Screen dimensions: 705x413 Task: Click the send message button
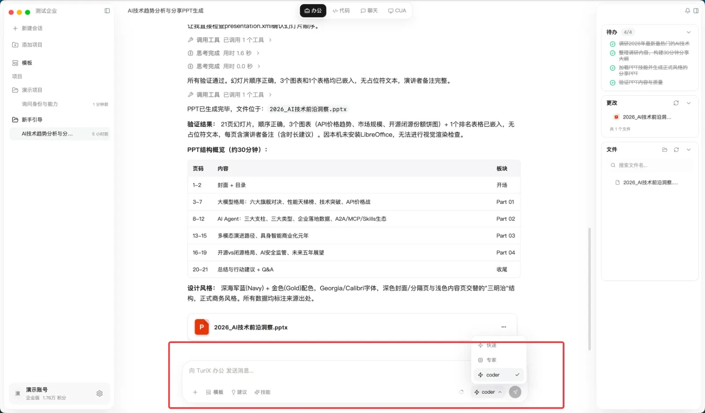[x=515, y=392]
